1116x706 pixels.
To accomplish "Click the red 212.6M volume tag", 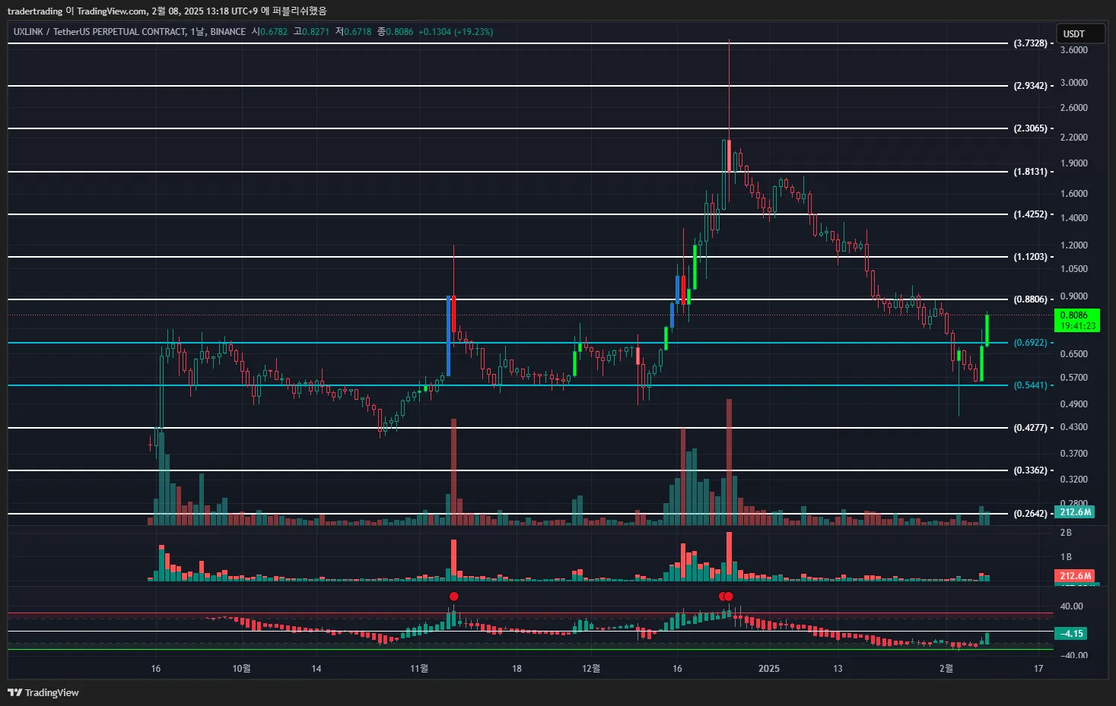I will [x=1075, y=576].
